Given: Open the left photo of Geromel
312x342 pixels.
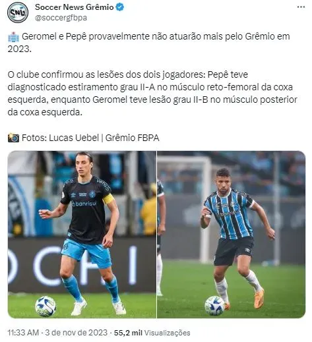Looking at the screenshot, I should click(82, 235).
